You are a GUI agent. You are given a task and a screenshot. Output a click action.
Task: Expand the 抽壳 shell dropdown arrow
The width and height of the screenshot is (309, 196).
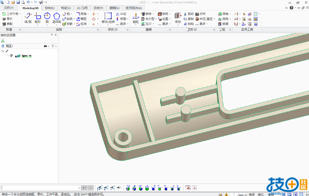tap(170, 14)
